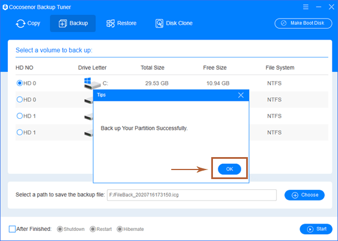
Task: Click the Back up Your Partition Successfully message
Action: coord(144,128)
